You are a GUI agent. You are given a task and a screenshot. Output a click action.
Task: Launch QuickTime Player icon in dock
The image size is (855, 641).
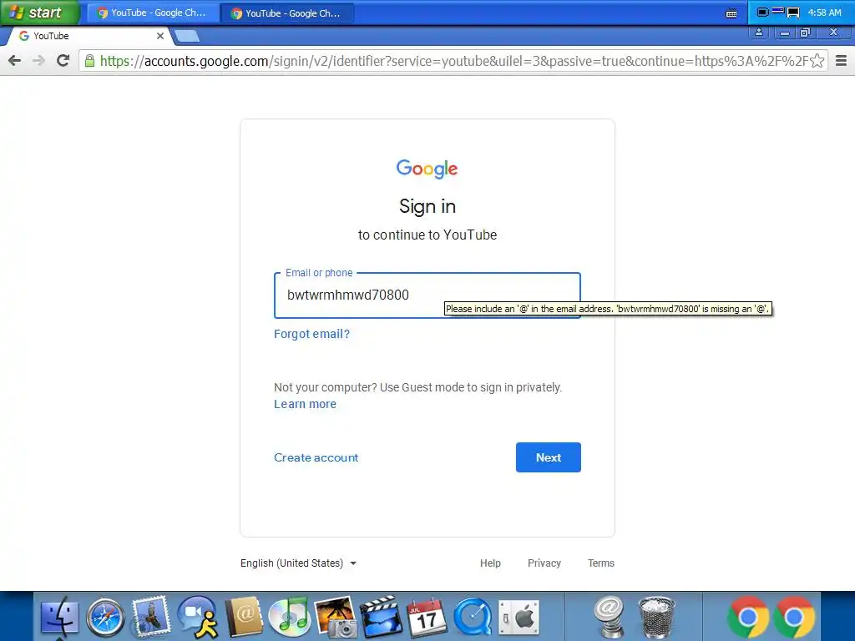pyautogui.click(x=473, y=618)
